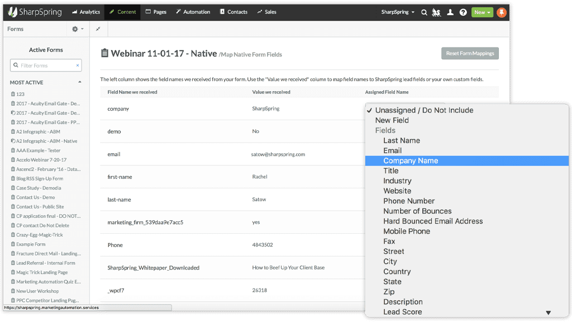Click the Forms settings gear icon
This screenshot has width=572, height=322.
coord(75,29)
